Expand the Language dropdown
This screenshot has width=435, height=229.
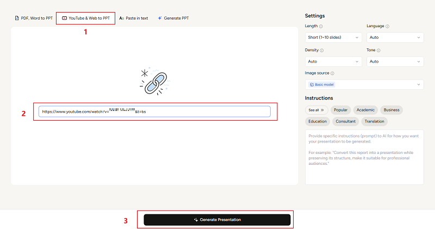coord(395,38)
